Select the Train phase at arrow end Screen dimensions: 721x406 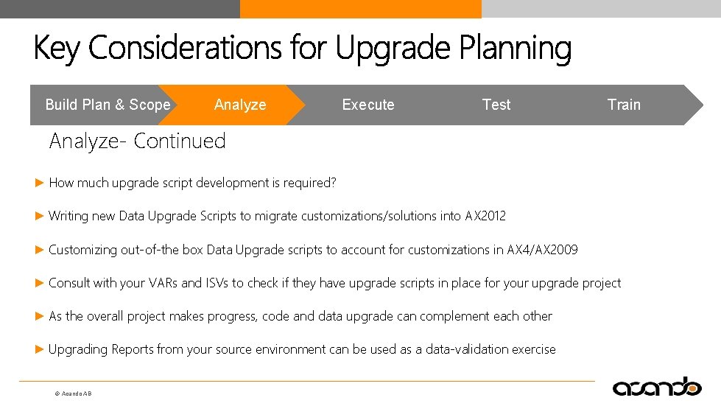point(624,105)
